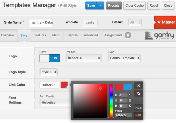Expand the Logo Position dropdown
This screenshot has height=123, width=176.
(x=84, y=58)
